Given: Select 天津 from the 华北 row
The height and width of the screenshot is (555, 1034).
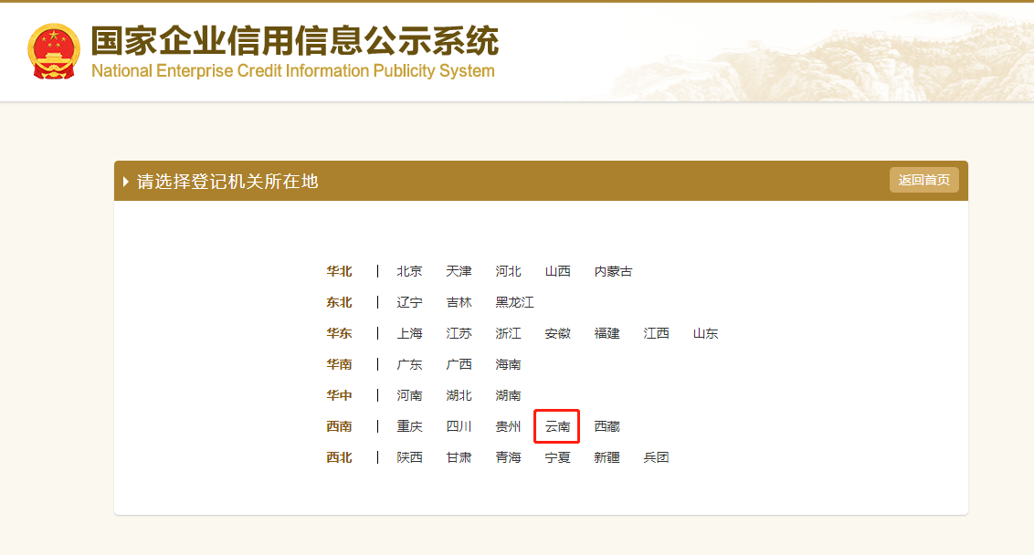Looking at the screenshot, I should pos(459,272).
